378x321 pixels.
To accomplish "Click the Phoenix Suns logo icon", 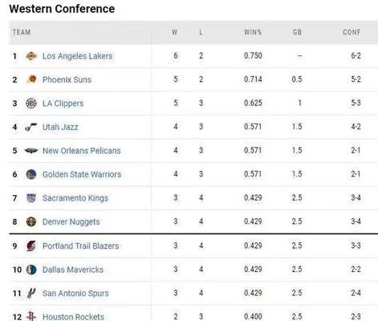I will pyautogui.click(x=31, y=79).
